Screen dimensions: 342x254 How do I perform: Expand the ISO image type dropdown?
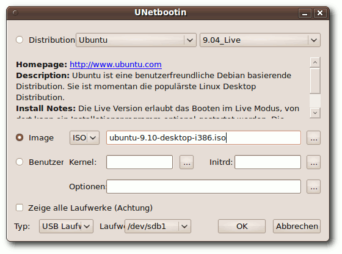(84, 137)
